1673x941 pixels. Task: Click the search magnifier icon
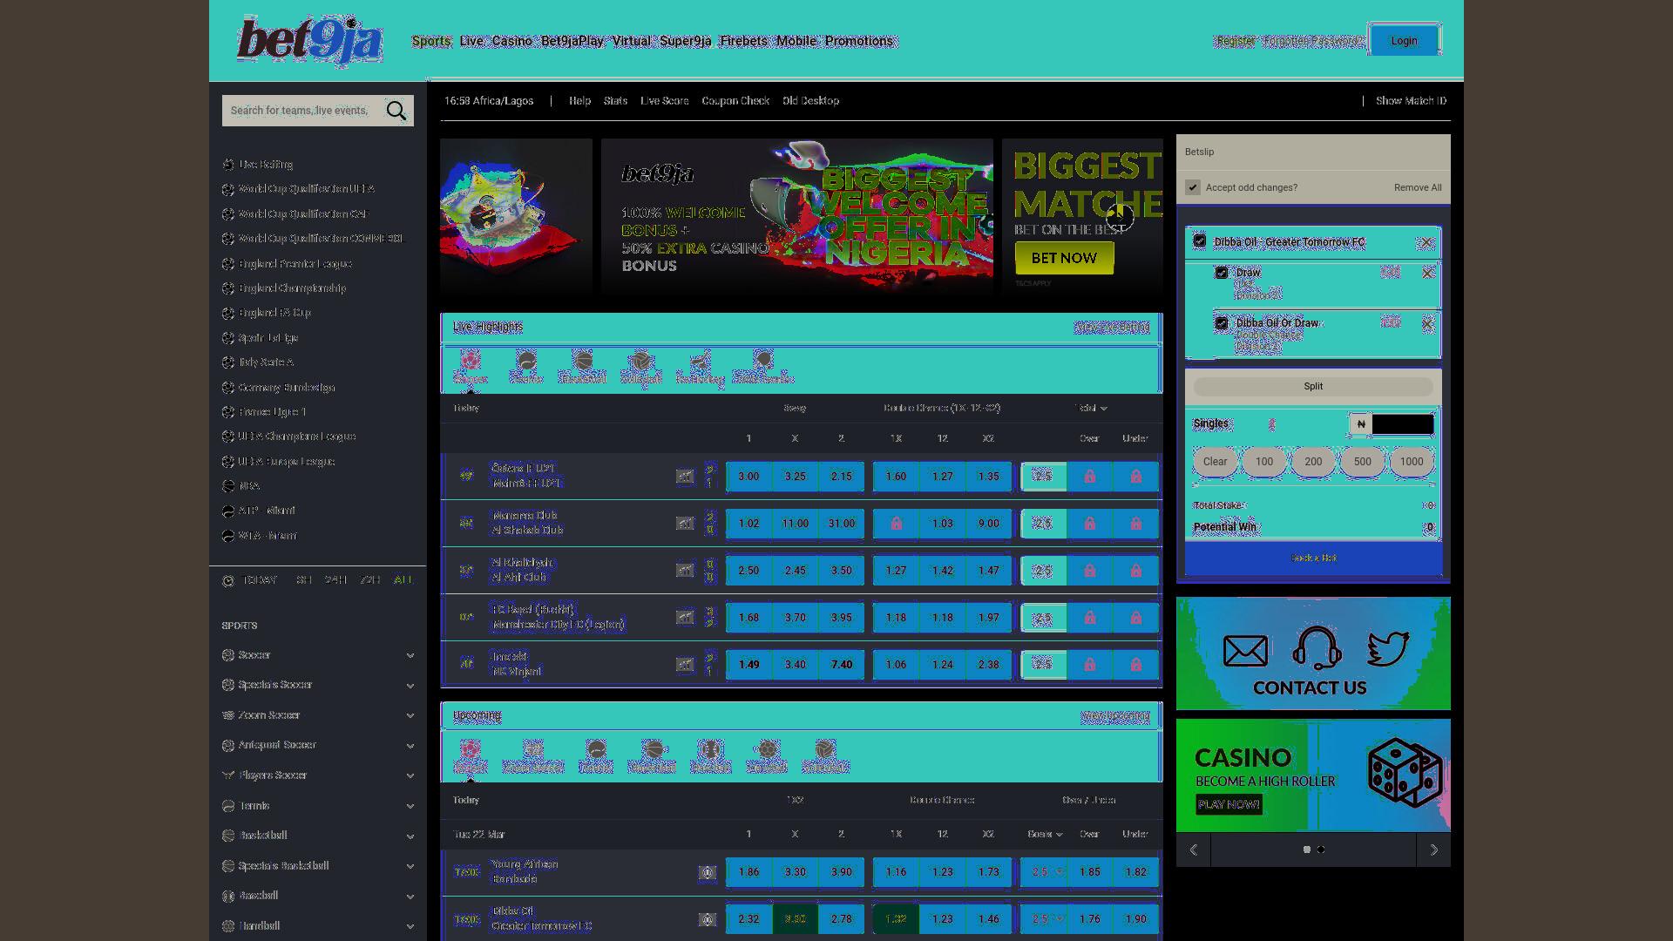[x=396, y=111]
